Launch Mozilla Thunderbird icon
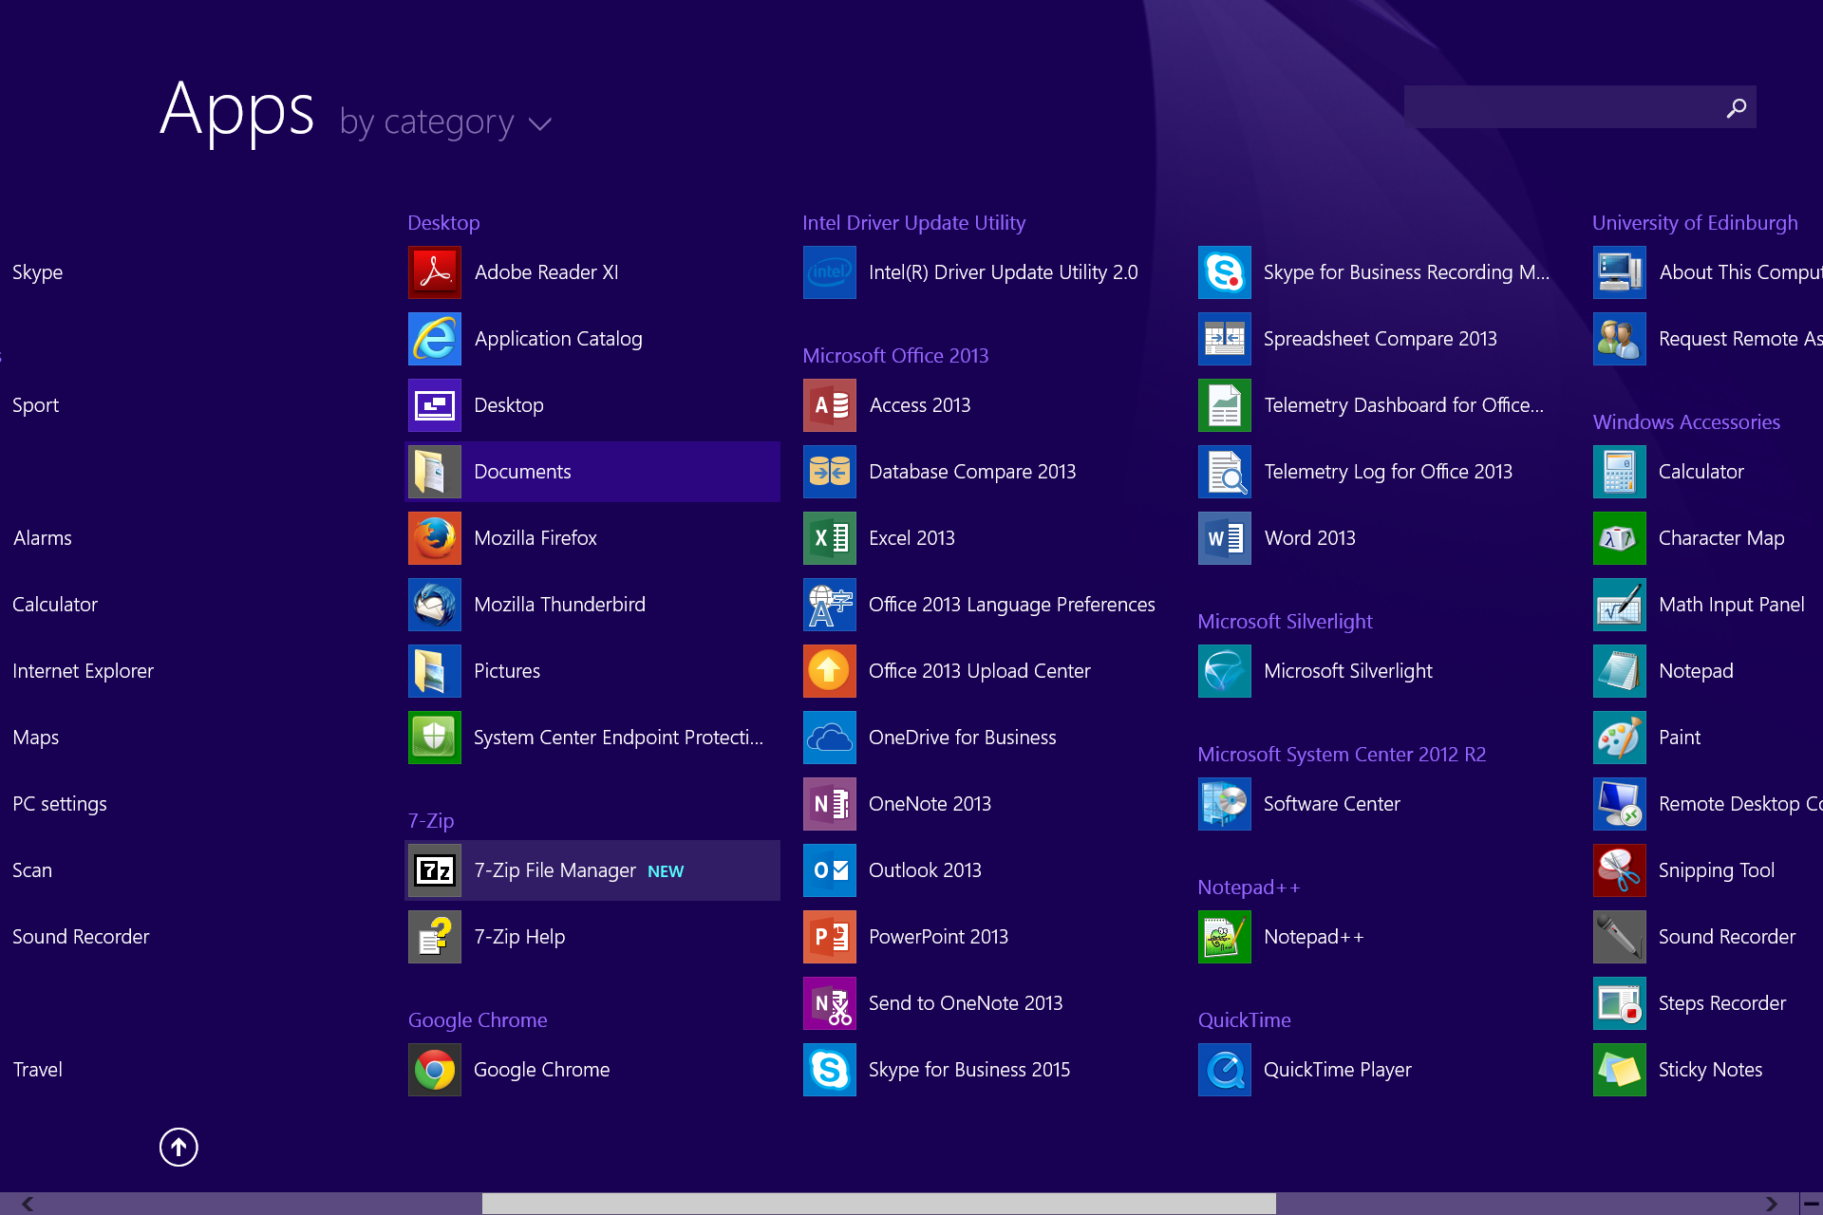 tap(434, 605)
